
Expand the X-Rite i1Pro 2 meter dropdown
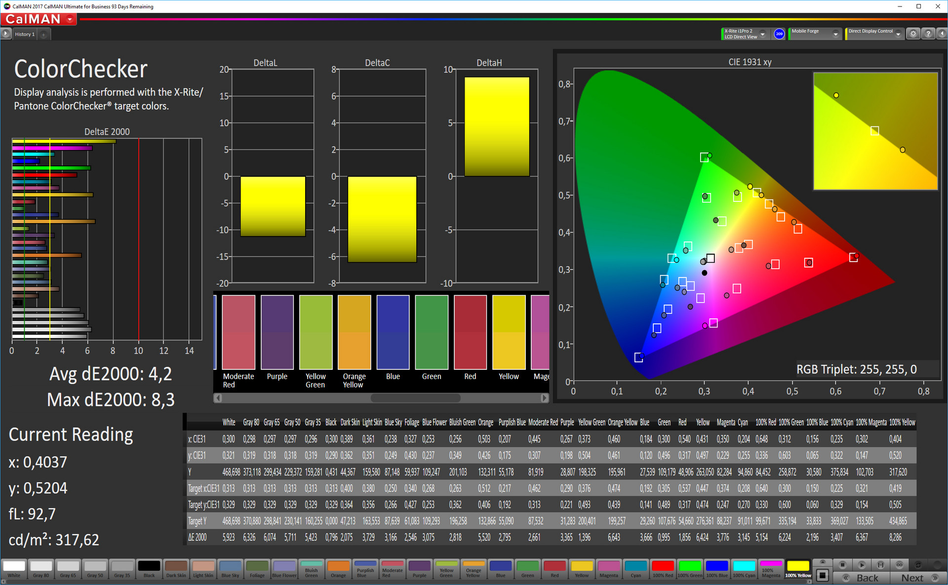click(x=763, y=34)
